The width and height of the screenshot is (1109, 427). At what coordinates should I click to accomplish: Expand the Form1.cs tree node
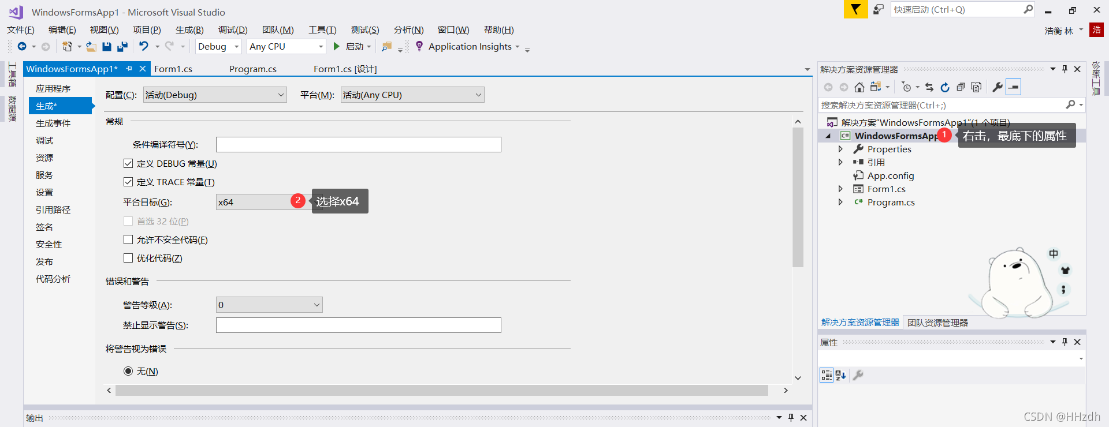coord(840,189)
